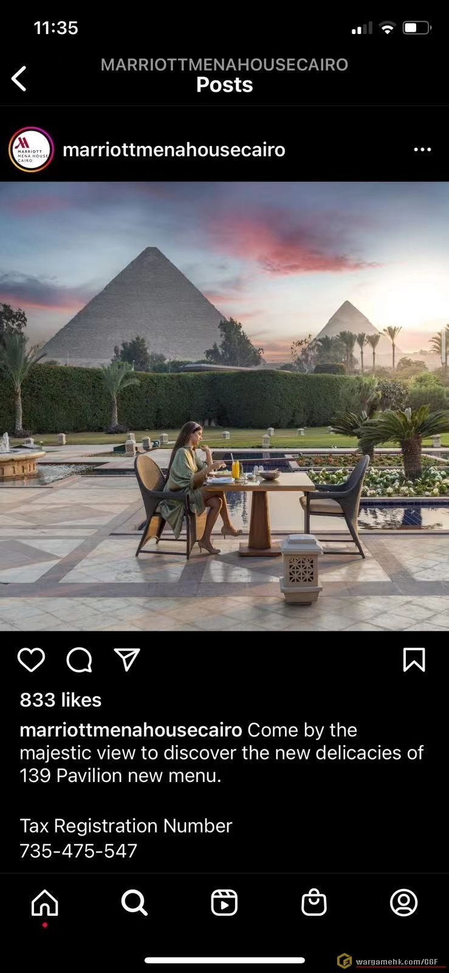Tap the Wi-Fi status icon
This screenshot has width=449, height=973.
[x=387, y=28]
